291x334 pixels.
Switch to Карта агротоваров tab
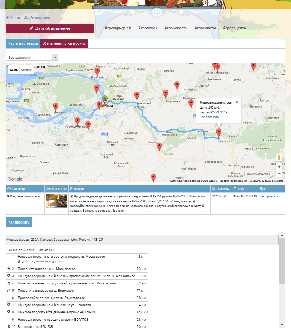(23, 44)
